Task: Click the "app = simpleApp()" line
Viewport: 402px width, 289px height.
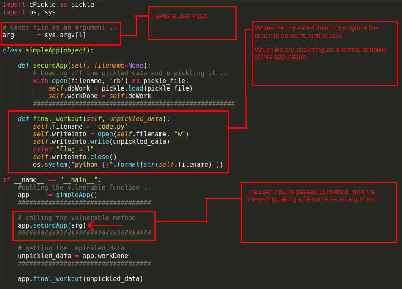Action: (57, 195)
